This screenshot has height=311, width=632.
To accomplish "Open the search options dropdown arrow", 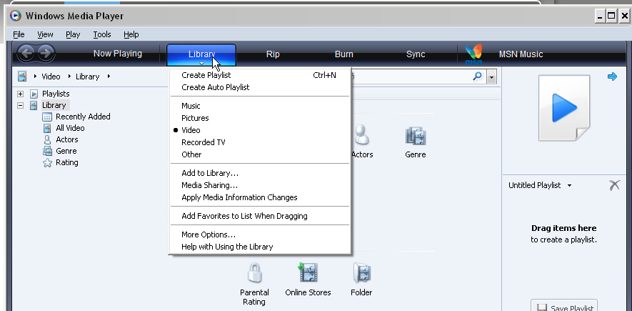I will coord(491,76).
